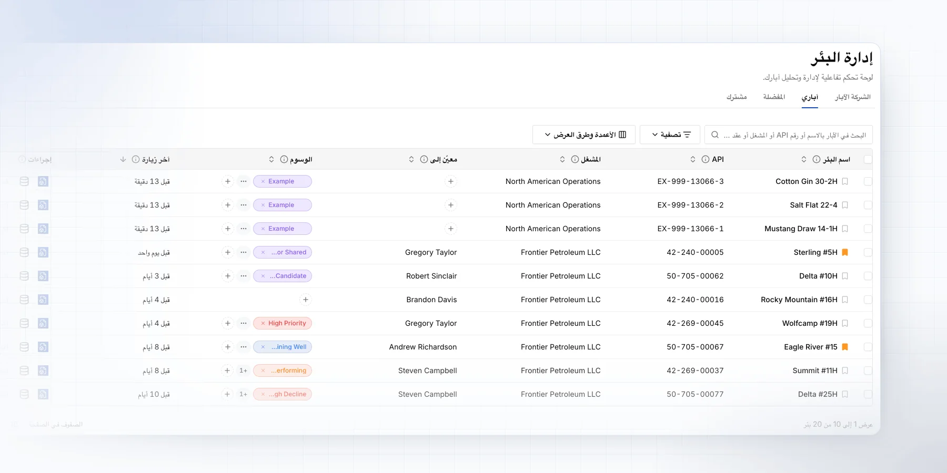
Task: Add another tag to the Sterling #5H row
Action: 227,252
